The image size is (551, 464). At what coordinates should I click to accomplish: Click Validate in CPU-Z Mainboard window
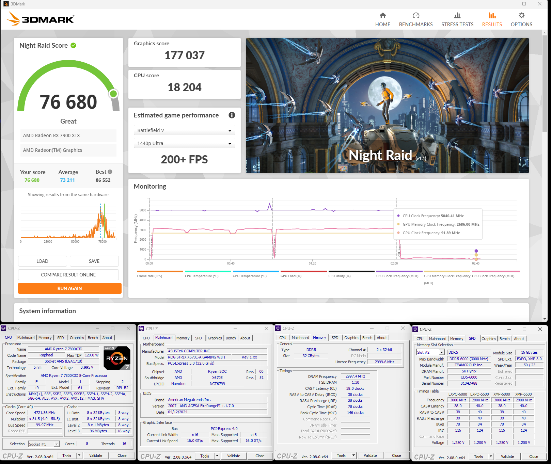(x=234, y=456)
